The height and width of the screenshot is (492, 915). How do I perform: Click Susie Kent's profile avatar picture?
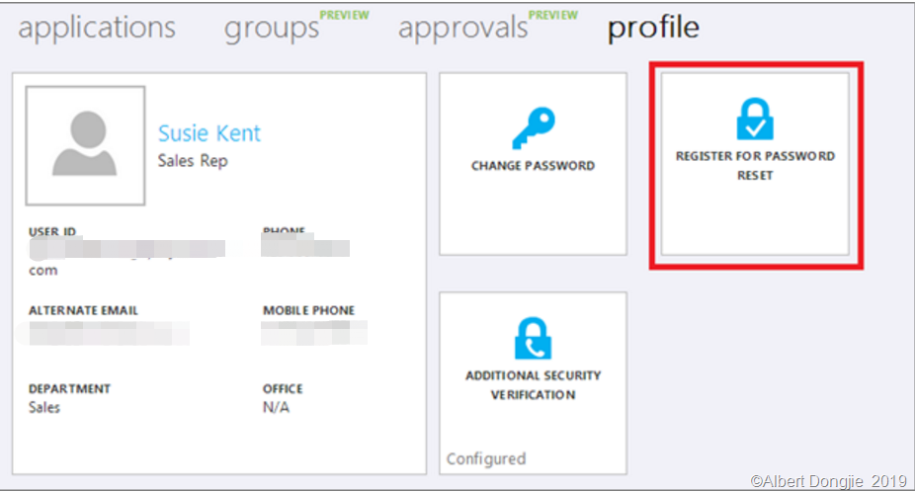(86, 145)
